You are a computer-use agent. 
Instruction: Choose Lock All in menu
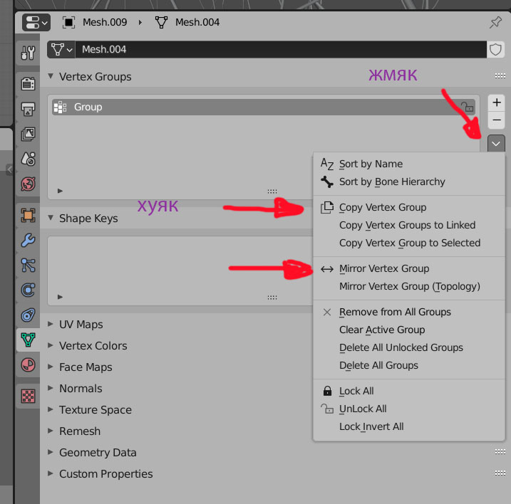tap(409, 391)
